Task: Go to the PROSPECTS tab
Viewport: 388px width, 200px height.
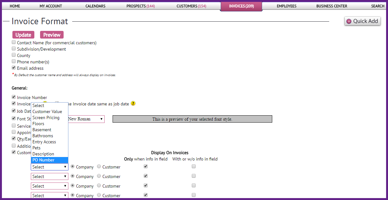Action: coord(141,6)
